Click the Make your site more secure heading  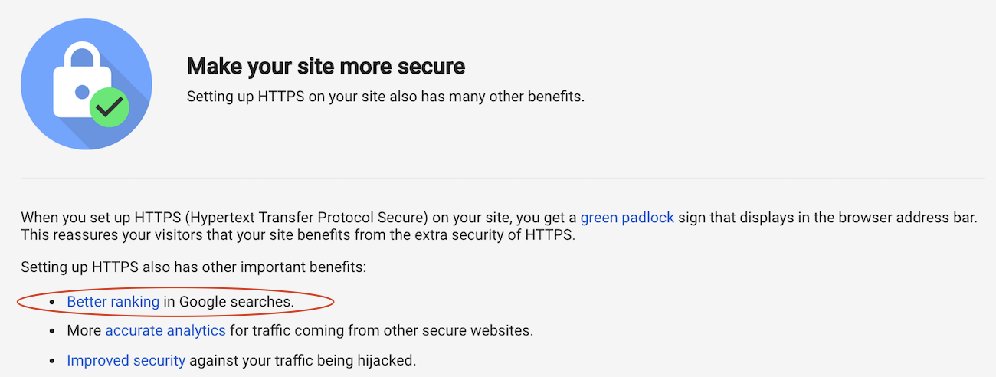[x=326, y=66]
